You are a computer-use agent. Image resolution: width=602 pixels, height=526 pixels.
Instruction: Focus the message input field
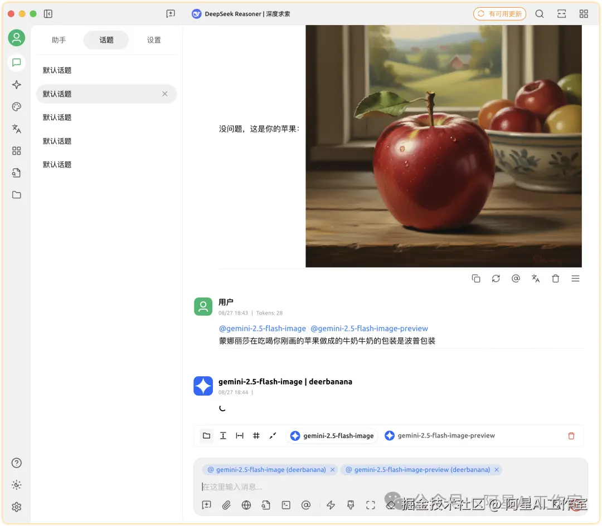point(390,487)
